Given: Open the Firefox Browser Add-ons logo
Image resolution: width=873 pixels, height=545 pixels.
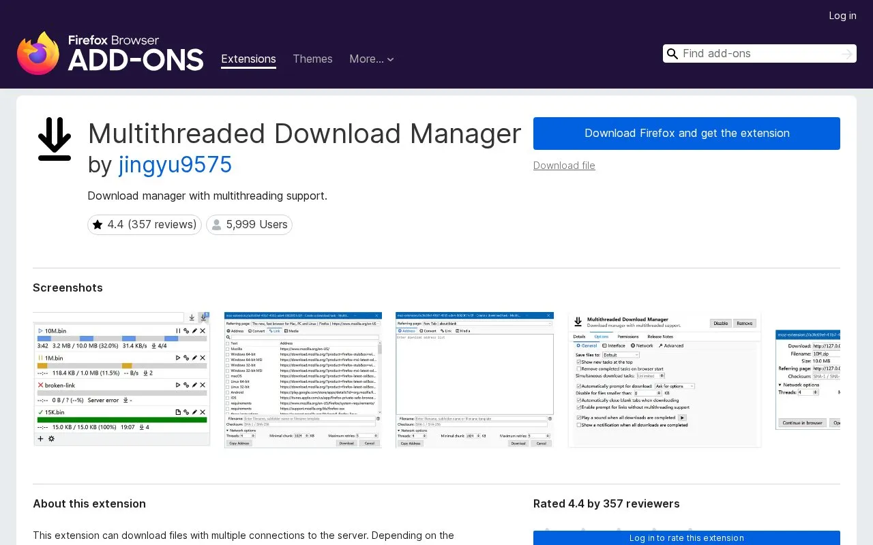Looking at the screenshot, I should [110, 53].
